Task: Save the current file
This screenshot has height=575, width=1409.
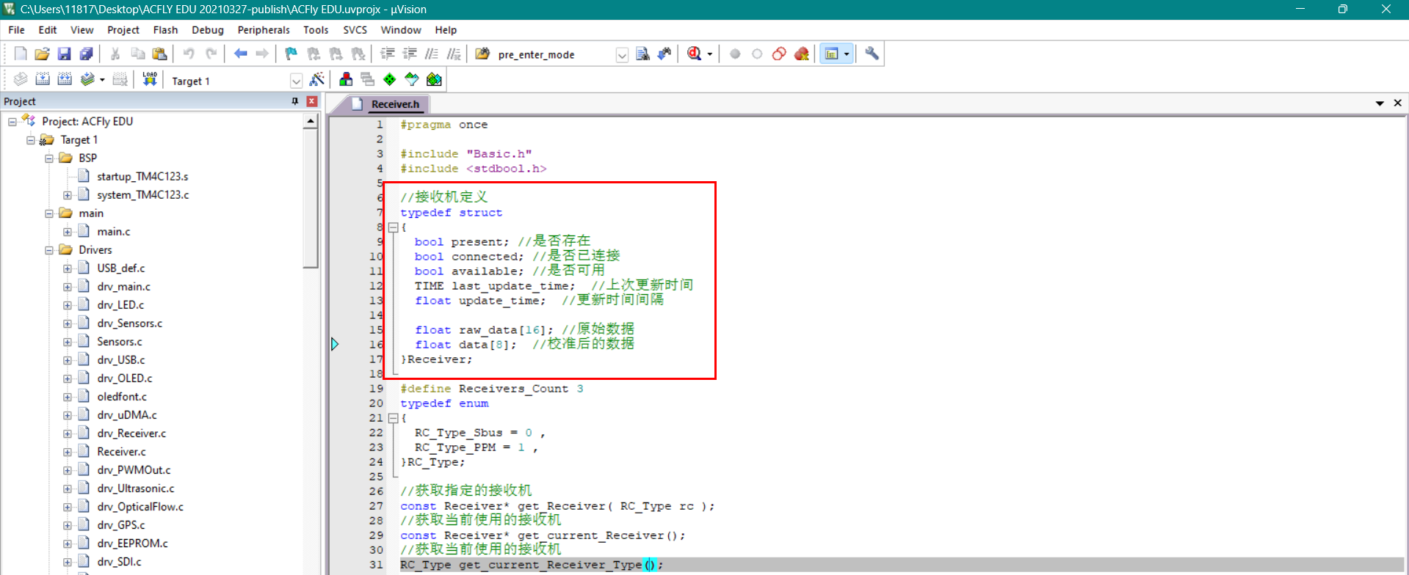Action: pyautogui.click(x=65, y=54)
